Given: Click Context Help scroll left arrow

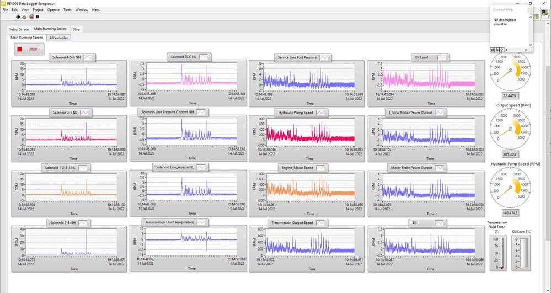Looking at the screenshot, I should tap(506, 50).
